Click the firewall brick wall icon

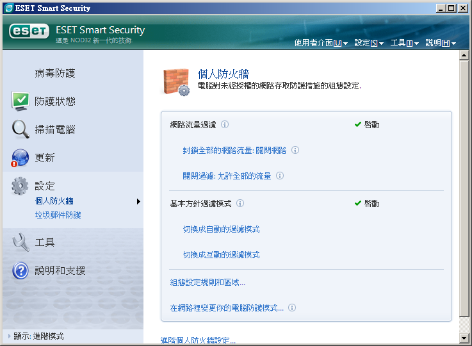tap(176, 82)
